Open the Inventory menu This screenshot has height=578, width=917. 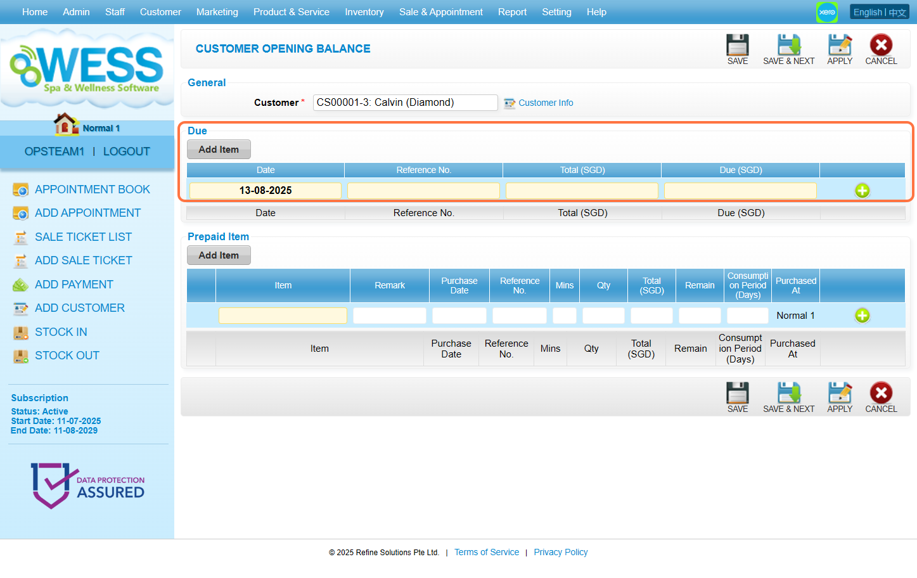[364, 12]
